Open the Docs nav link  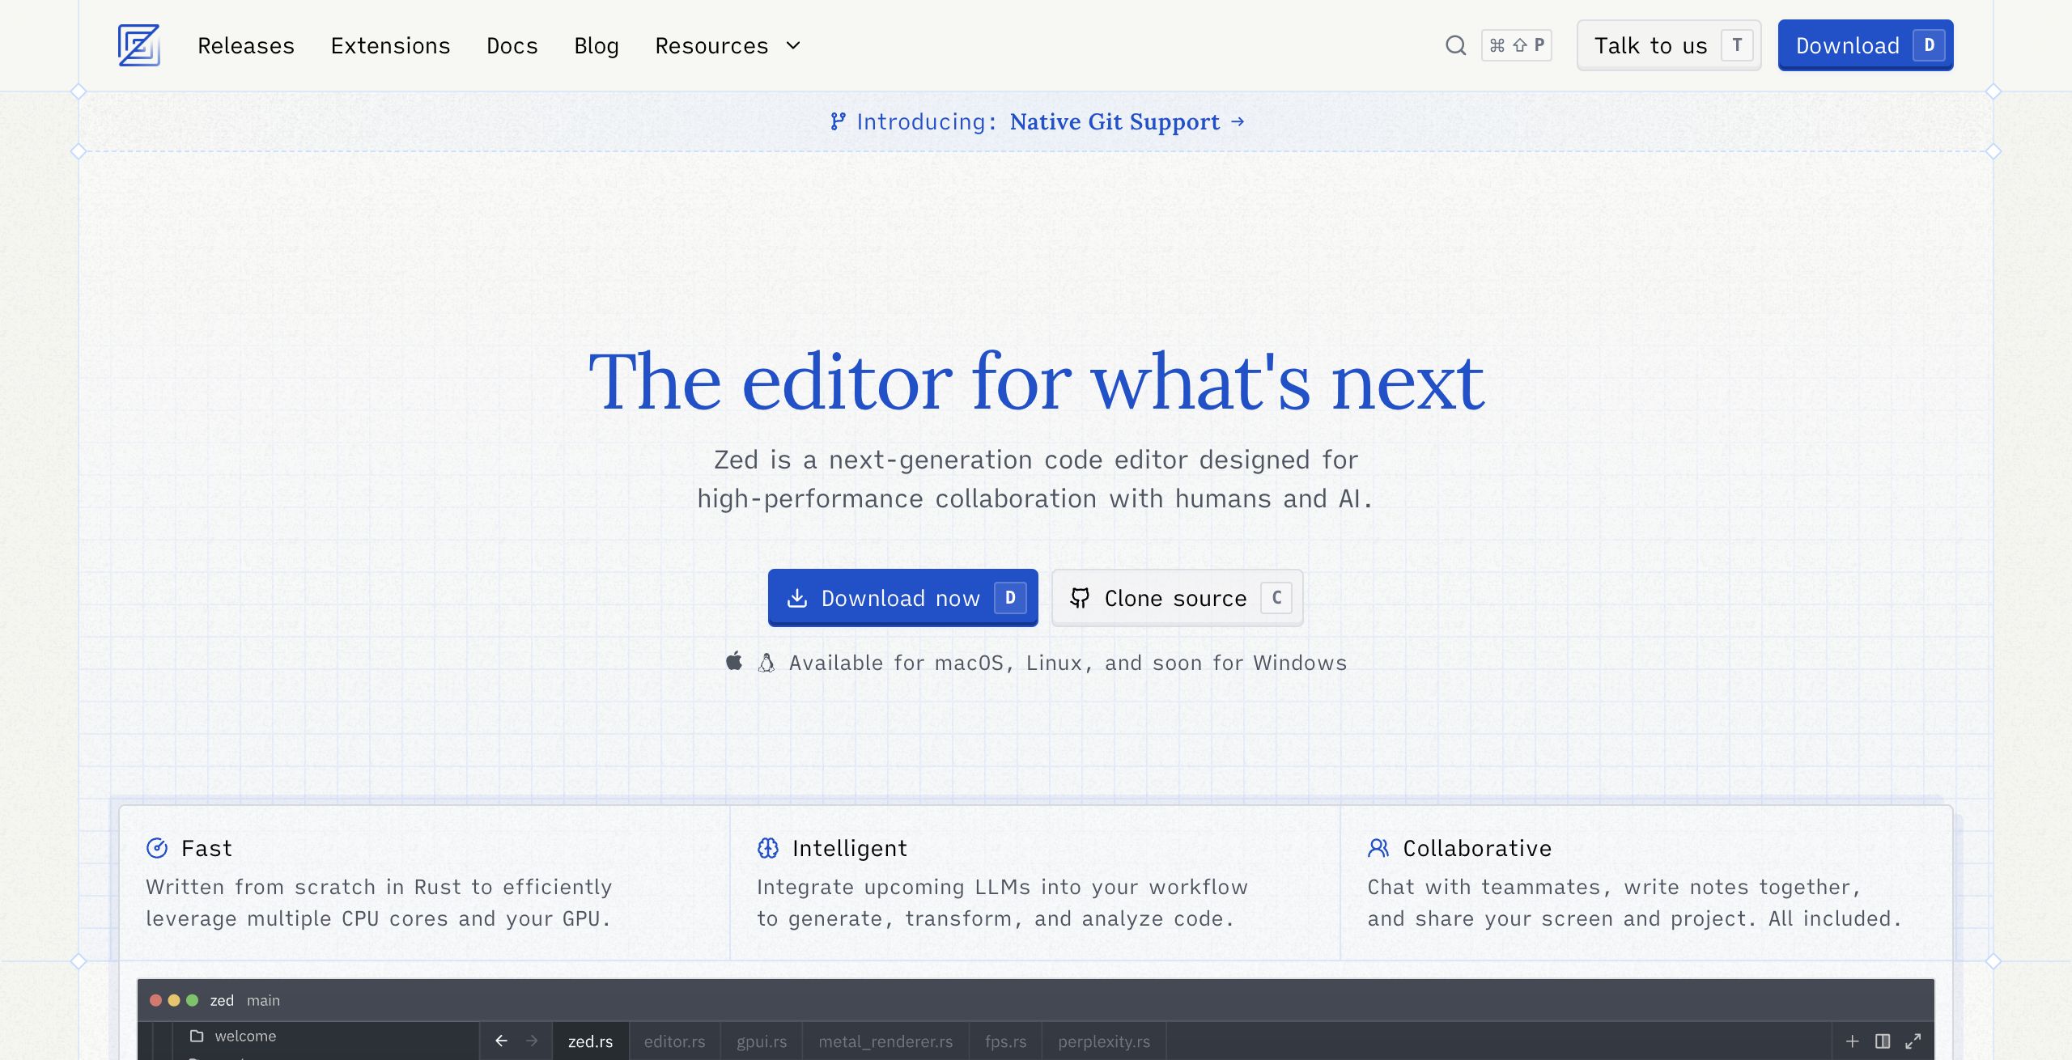512,45
